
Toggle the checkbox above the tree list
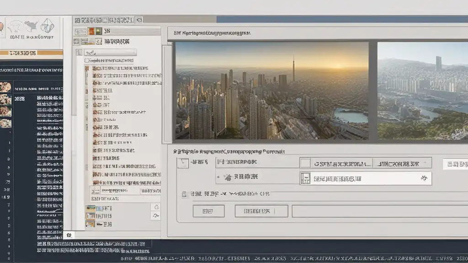[86, 60]
